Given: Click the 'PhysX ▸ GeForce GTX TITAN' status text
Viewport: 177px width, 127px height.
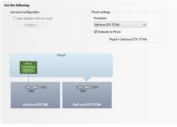Looking at the screenshot, I should pyautogui.click(x=128, y=39).
